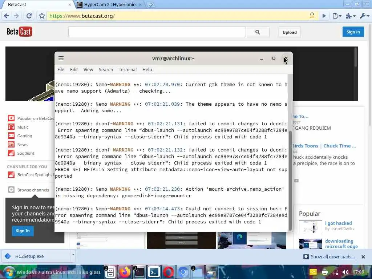The width and height of the screenshot is (372, 279).
Task: Reload the BetaCast page
Action: point(29,16)
